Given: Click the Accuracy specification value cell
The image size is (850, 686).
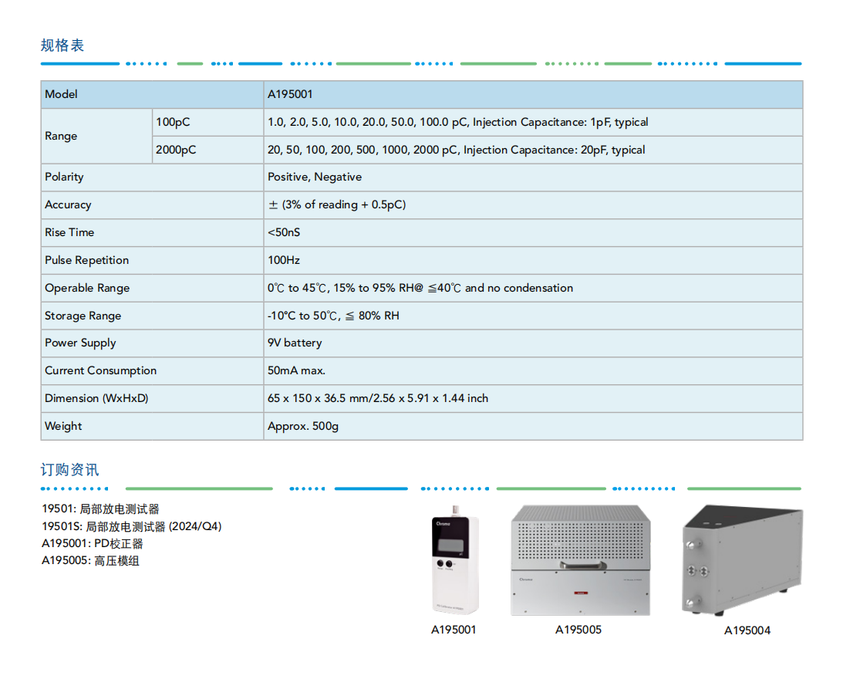Looking at the screenshot, I should pos(336,204).
